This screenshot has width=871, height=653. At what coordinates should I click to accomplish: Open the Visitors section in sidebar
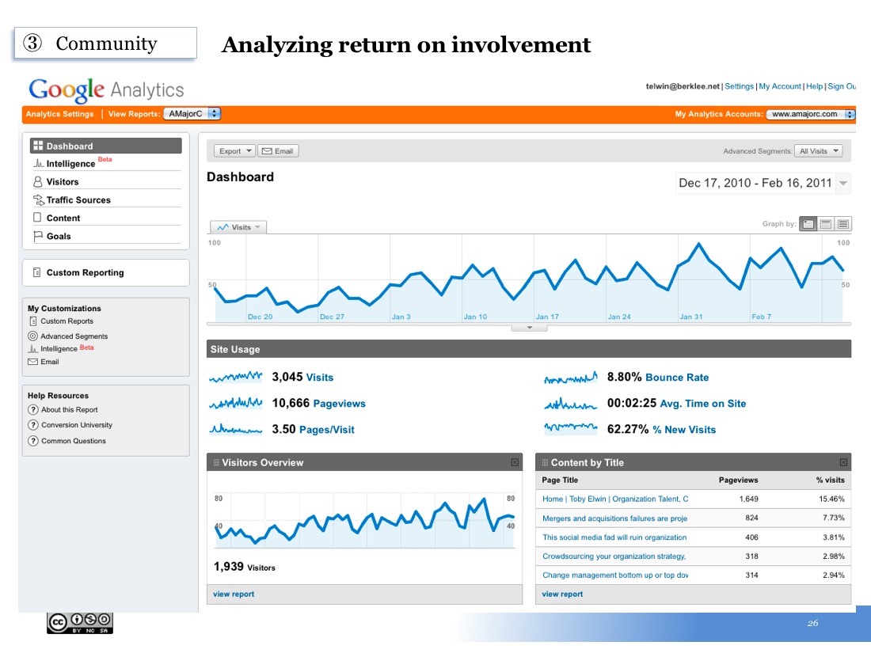point(63,181)
